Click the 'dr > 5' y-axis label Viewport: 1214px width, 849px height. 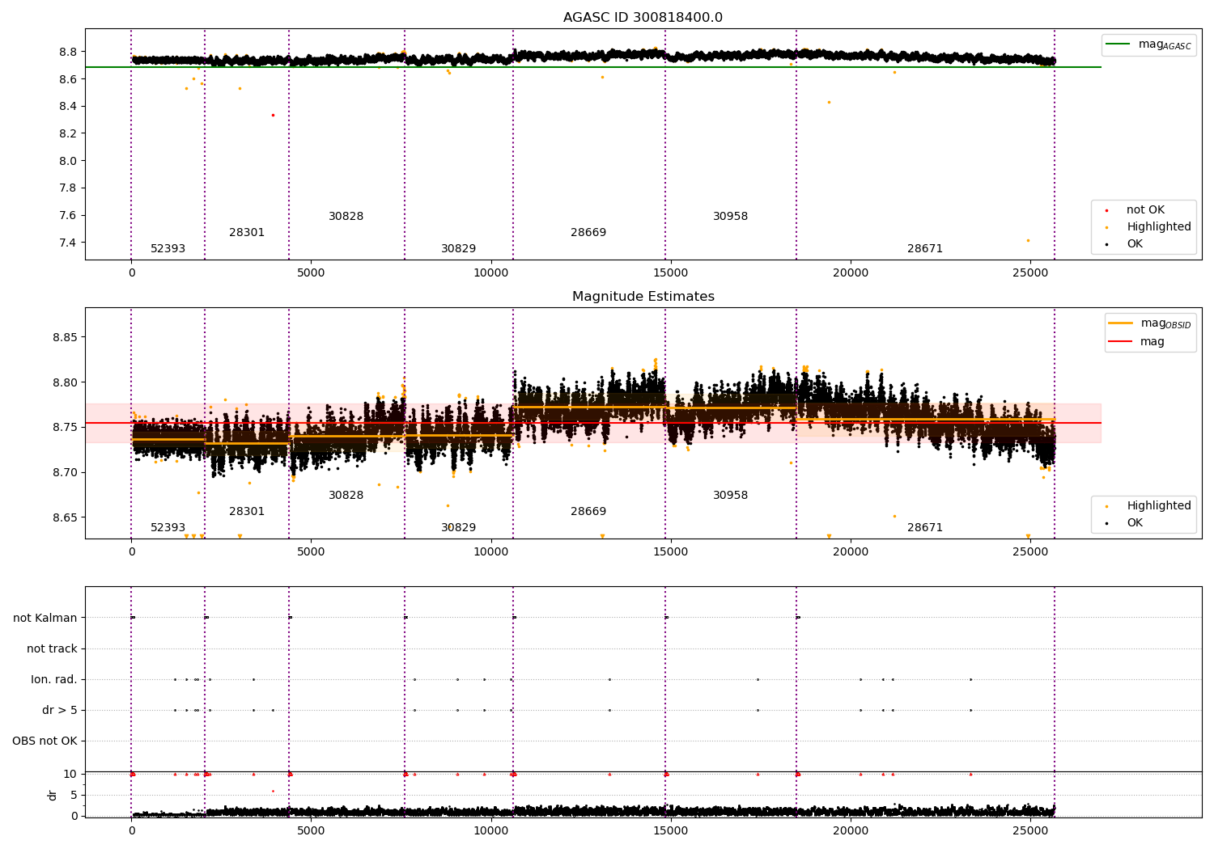(x=60, y=711)
